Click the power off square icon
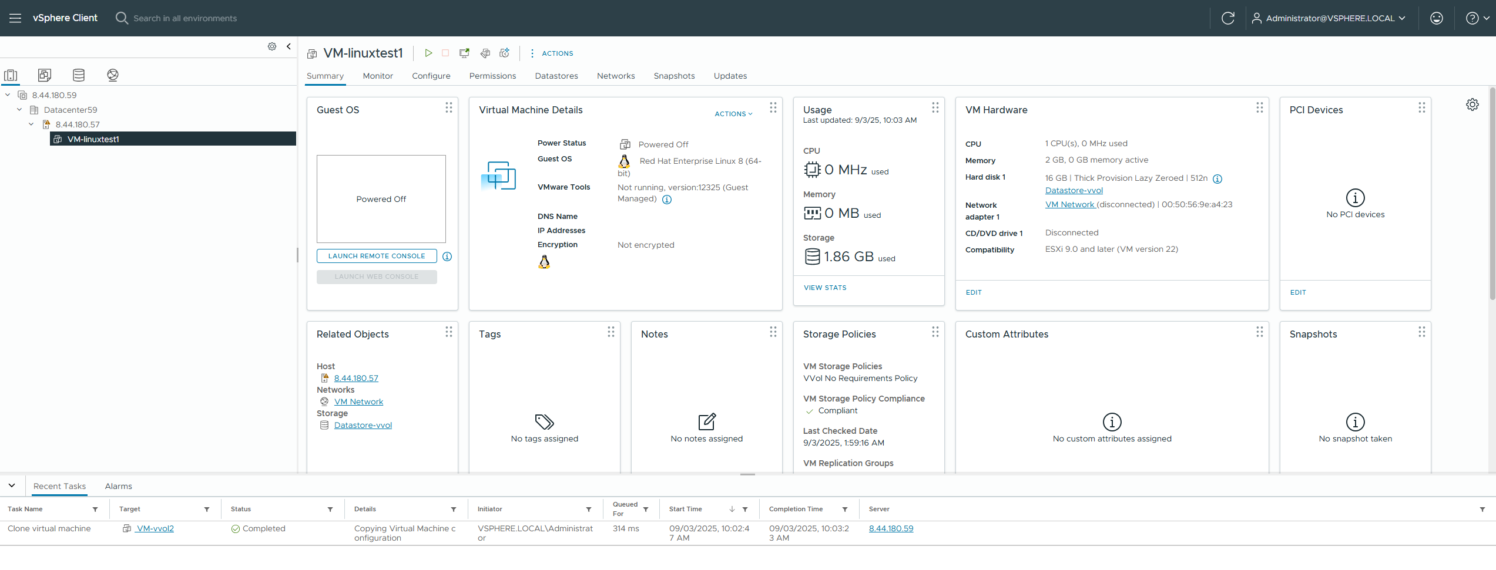The width and height of the screenshot is (1496, 570). [x=445, y=53]
